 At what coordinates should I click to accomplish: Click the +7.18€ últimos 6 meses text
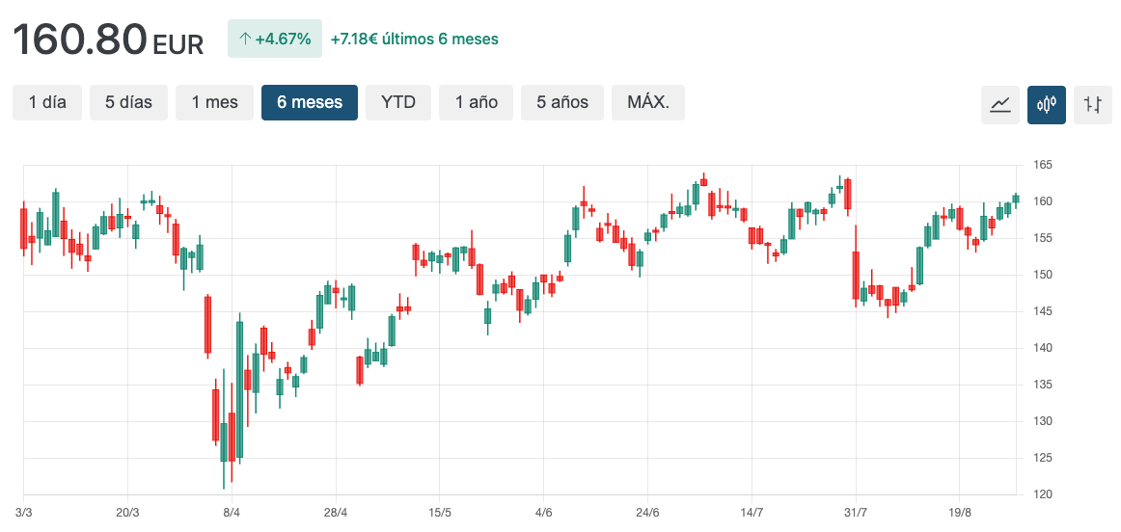[x=414, y=40]
